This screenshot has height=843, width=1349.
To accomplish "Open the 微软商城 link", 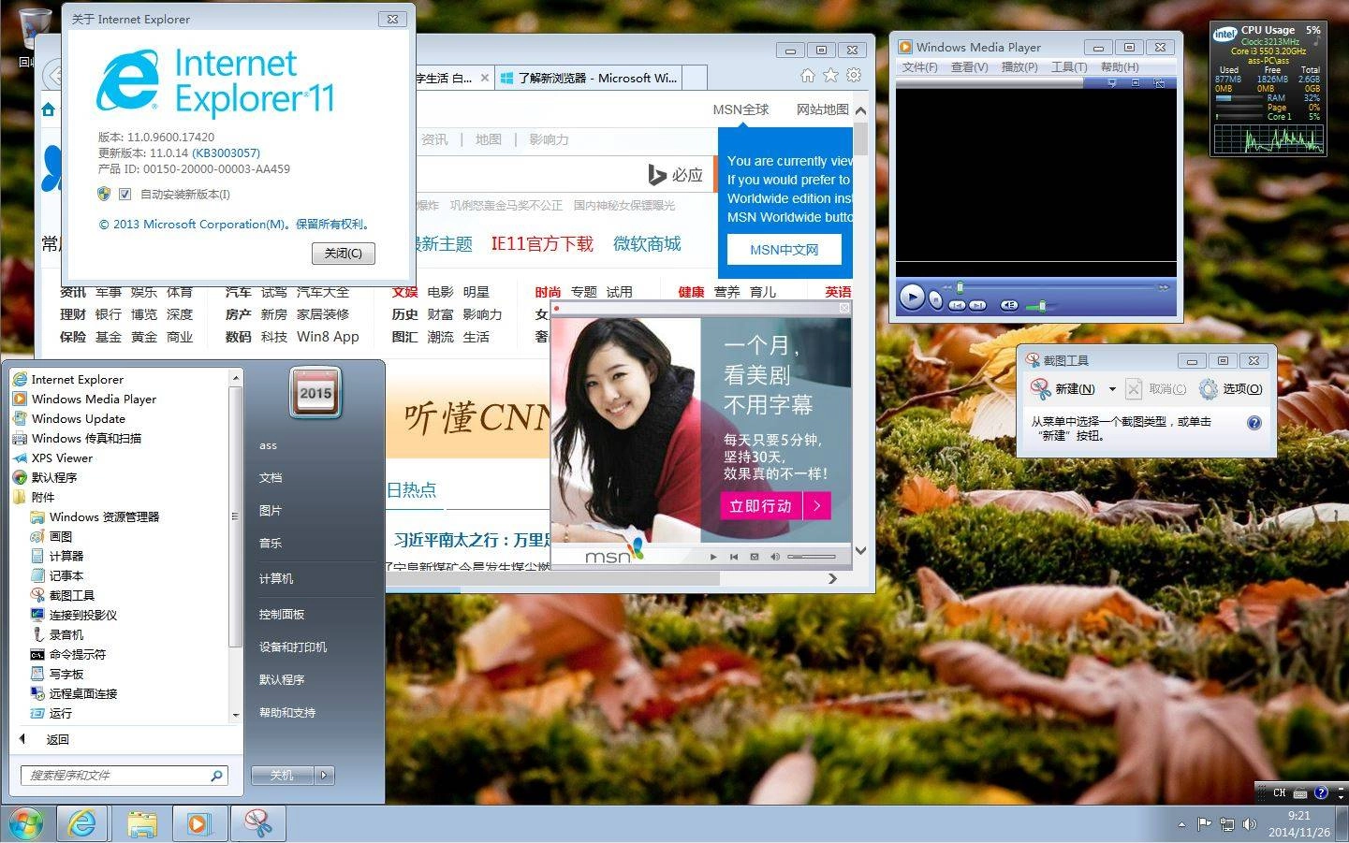I will [647, 244].
